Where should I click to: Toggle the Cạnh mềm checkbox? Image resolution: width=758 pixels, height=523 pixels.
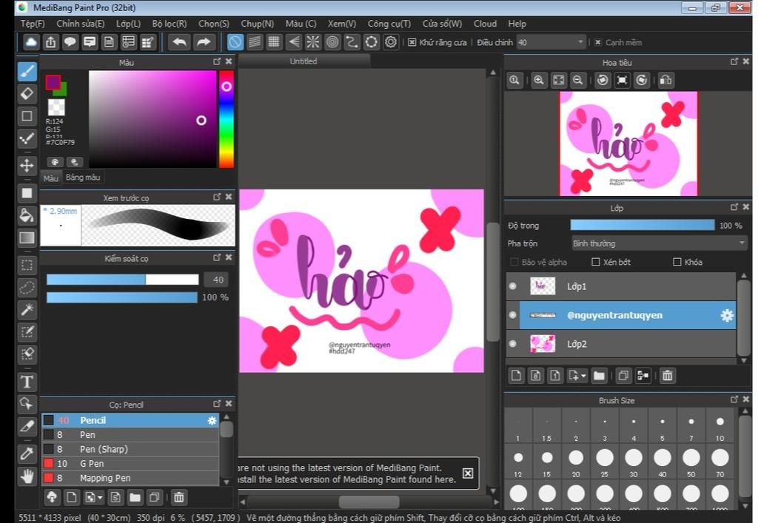pos(597,42)
